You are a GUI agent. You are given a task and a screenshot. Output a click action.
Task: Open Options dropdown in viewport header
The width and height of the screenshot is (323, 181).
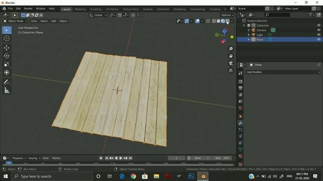228,15
